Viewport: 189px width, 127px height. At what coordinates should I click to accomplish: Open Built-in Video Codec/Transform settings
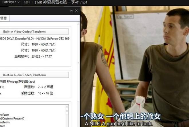click(34, 32)
